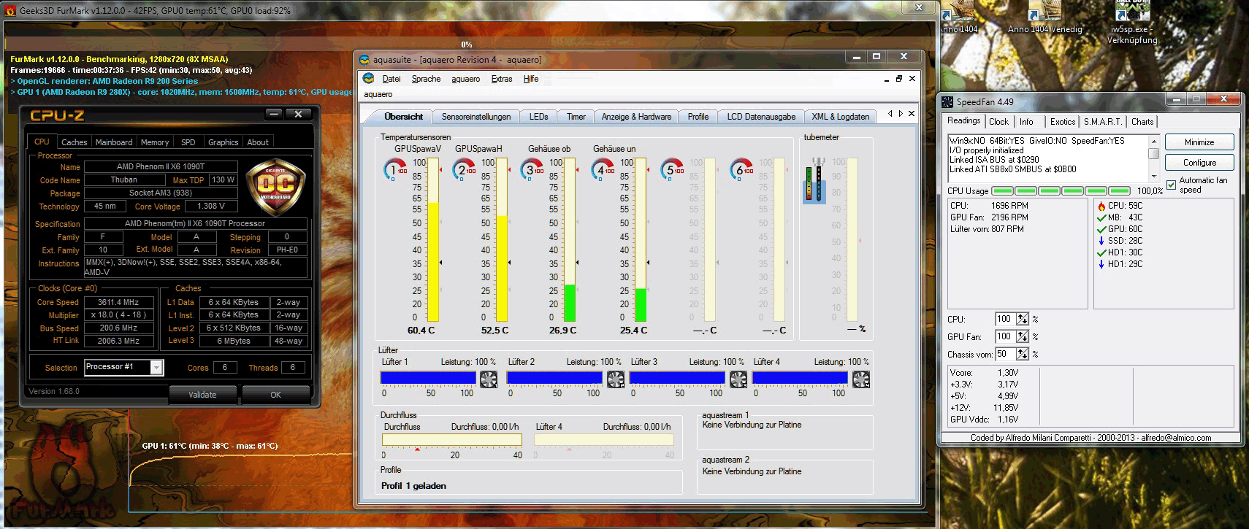Click the Validate button in CPU-Z
The height and width of the screenshot is (529, 1249).
point(202,395)
